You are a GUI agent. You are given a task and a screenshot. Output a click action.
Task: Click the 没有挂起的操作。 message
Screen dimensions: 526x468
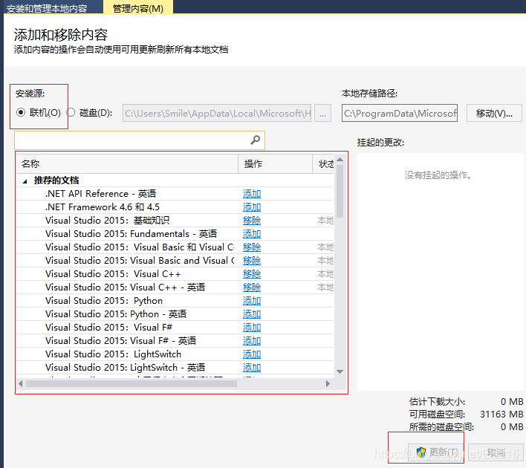coord(438,175)
